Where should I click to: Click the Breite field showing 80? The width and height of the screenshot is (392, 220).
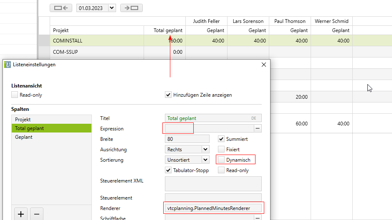[x=187, y=139]
